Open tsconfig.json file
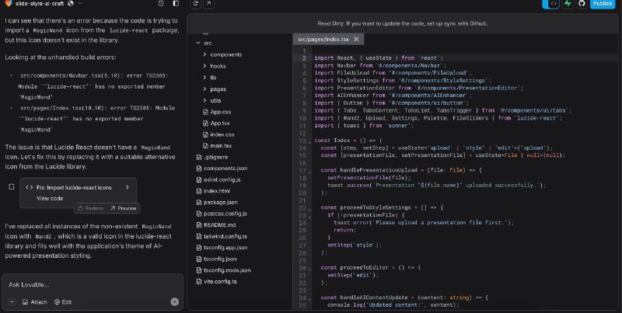This screenshot has width=622, height=313. point(220,259)
